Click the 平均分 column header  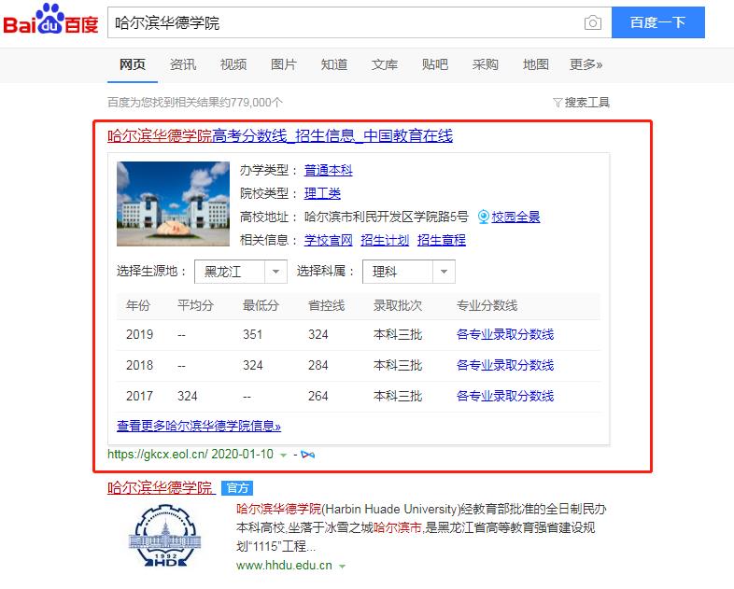(x=196, y=305)
